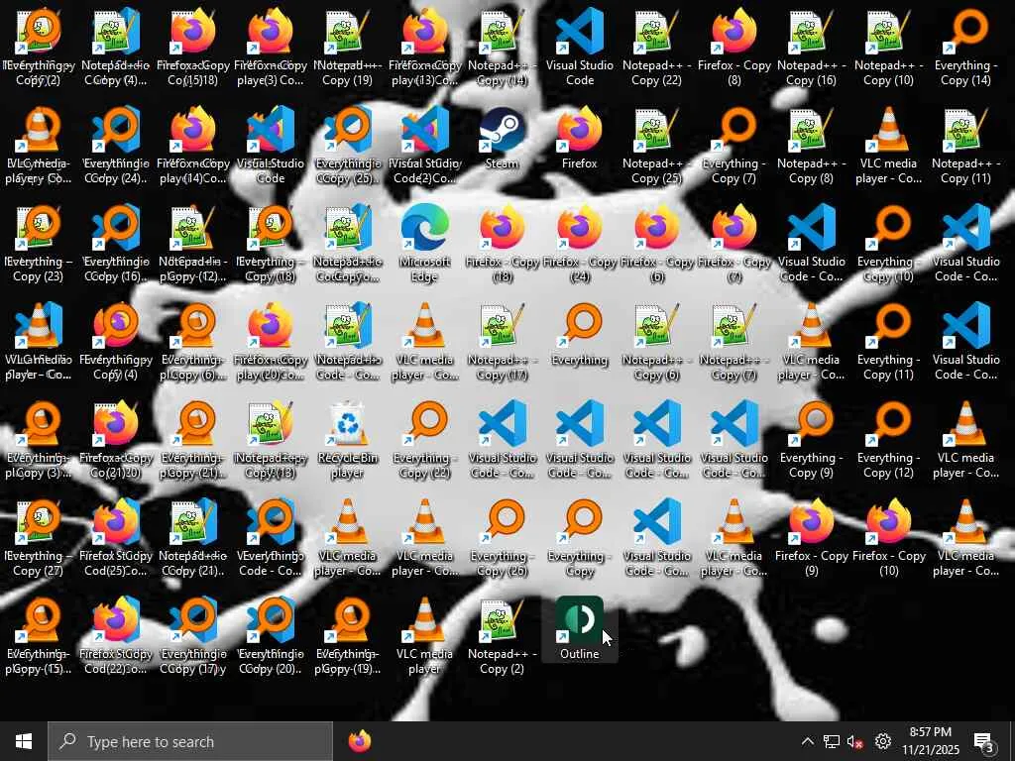This screenshot has width=1015, height=761.
Task: Click the muted volume tray icon
Action: (855, 741)
